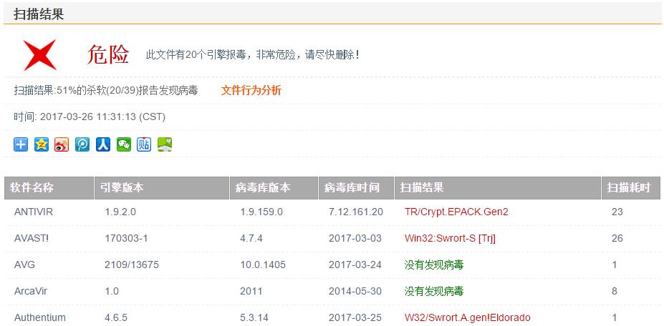The height and width of the screenshot is (326, 664).
Task: Share result to Baidu Tieba icon
Action: tap(144, 144)
